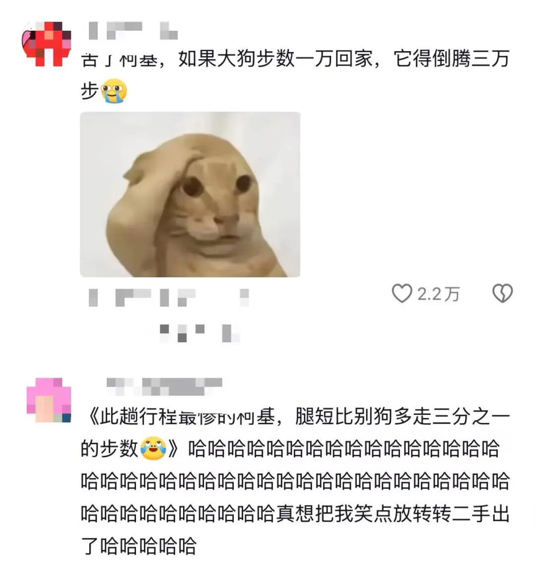Like the first comment with the heart icon
The image size is (536, 564).
tap(402, 293)
